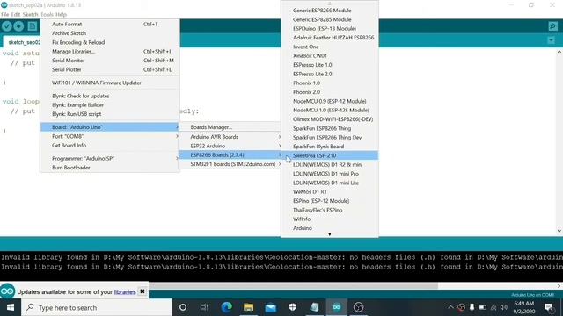Choose LOLIN(WEMOS) D1 mini Pro board

[330, 174]
